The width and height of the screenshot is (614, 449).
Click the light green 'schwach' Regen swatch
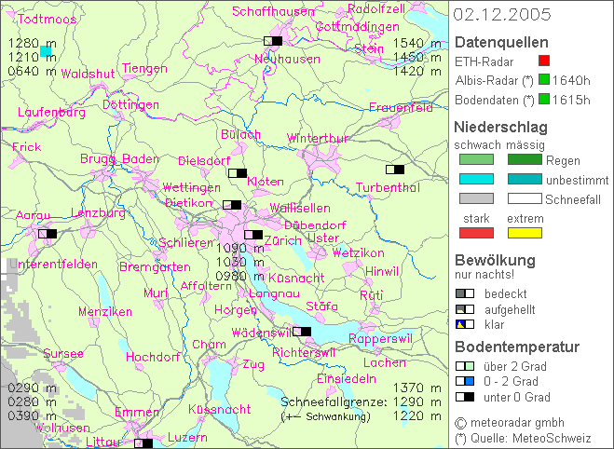[476, 159]
